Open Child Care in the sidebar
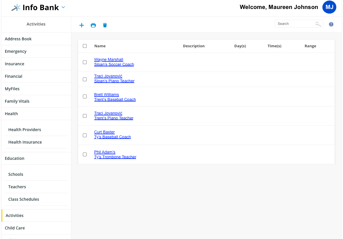The image size is (343, 239). click(36, 228)
